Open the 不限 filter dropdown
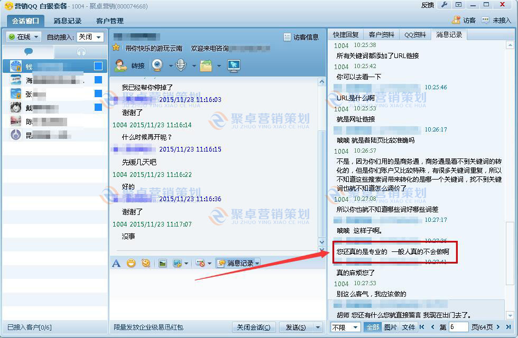 point(345,327)
